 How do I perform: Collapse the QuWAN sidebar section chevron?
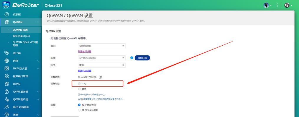[38, 22]
